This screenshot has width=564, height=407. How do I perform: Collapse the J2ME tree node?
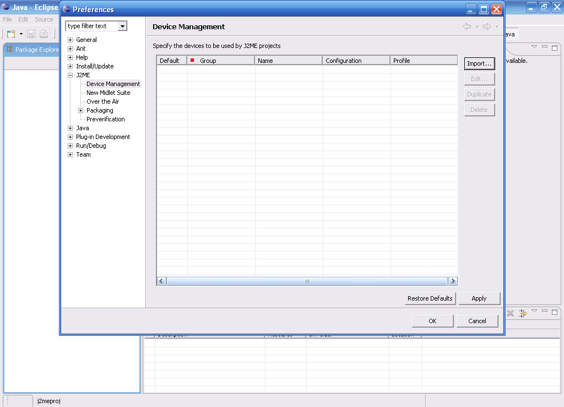pyautogui.click(x=70, y=75)
